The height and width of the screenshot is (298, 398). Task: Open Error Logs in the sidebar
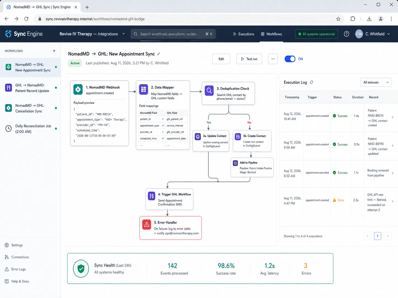click(15, 269)
